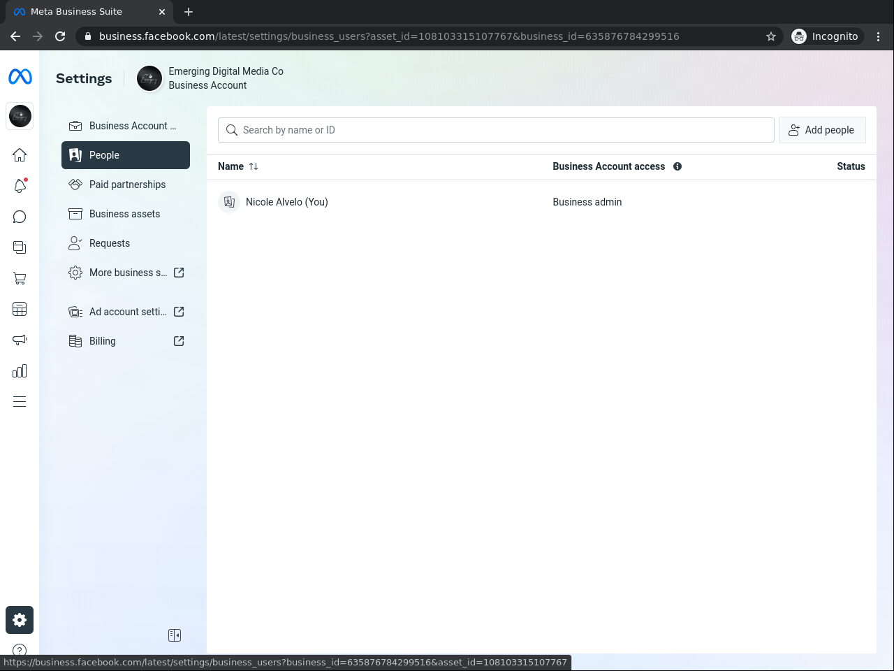Open the Content icon in left rail
Screen dimensions: 894x671
coord(20,247)
